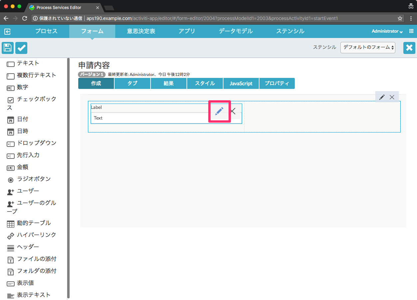Click the back-to-list icon in header
417x300 pixels.
tap(7, 31)
